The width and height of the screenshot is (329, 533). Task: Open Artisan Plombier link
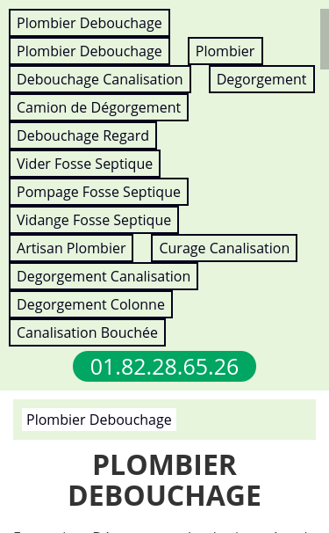pyautogui.click(x=71, y=249)
